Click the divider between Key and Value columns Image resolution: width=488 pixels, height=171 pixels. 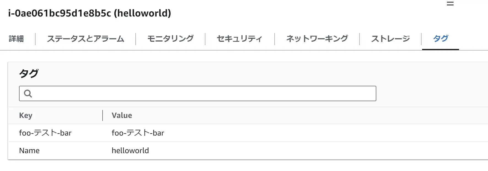103,115
